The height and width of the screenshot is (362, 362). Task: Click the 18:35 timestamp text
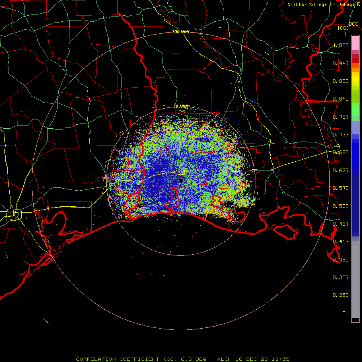(x=280, y=359)
